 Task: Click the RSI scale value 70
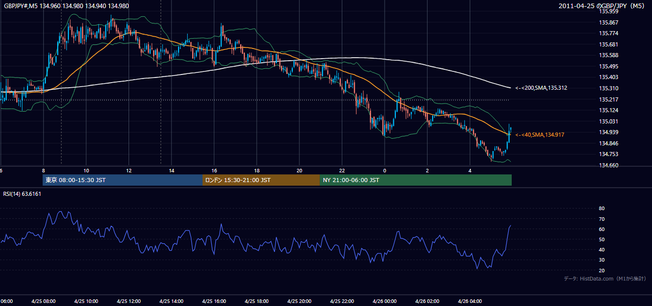(602, 219)
